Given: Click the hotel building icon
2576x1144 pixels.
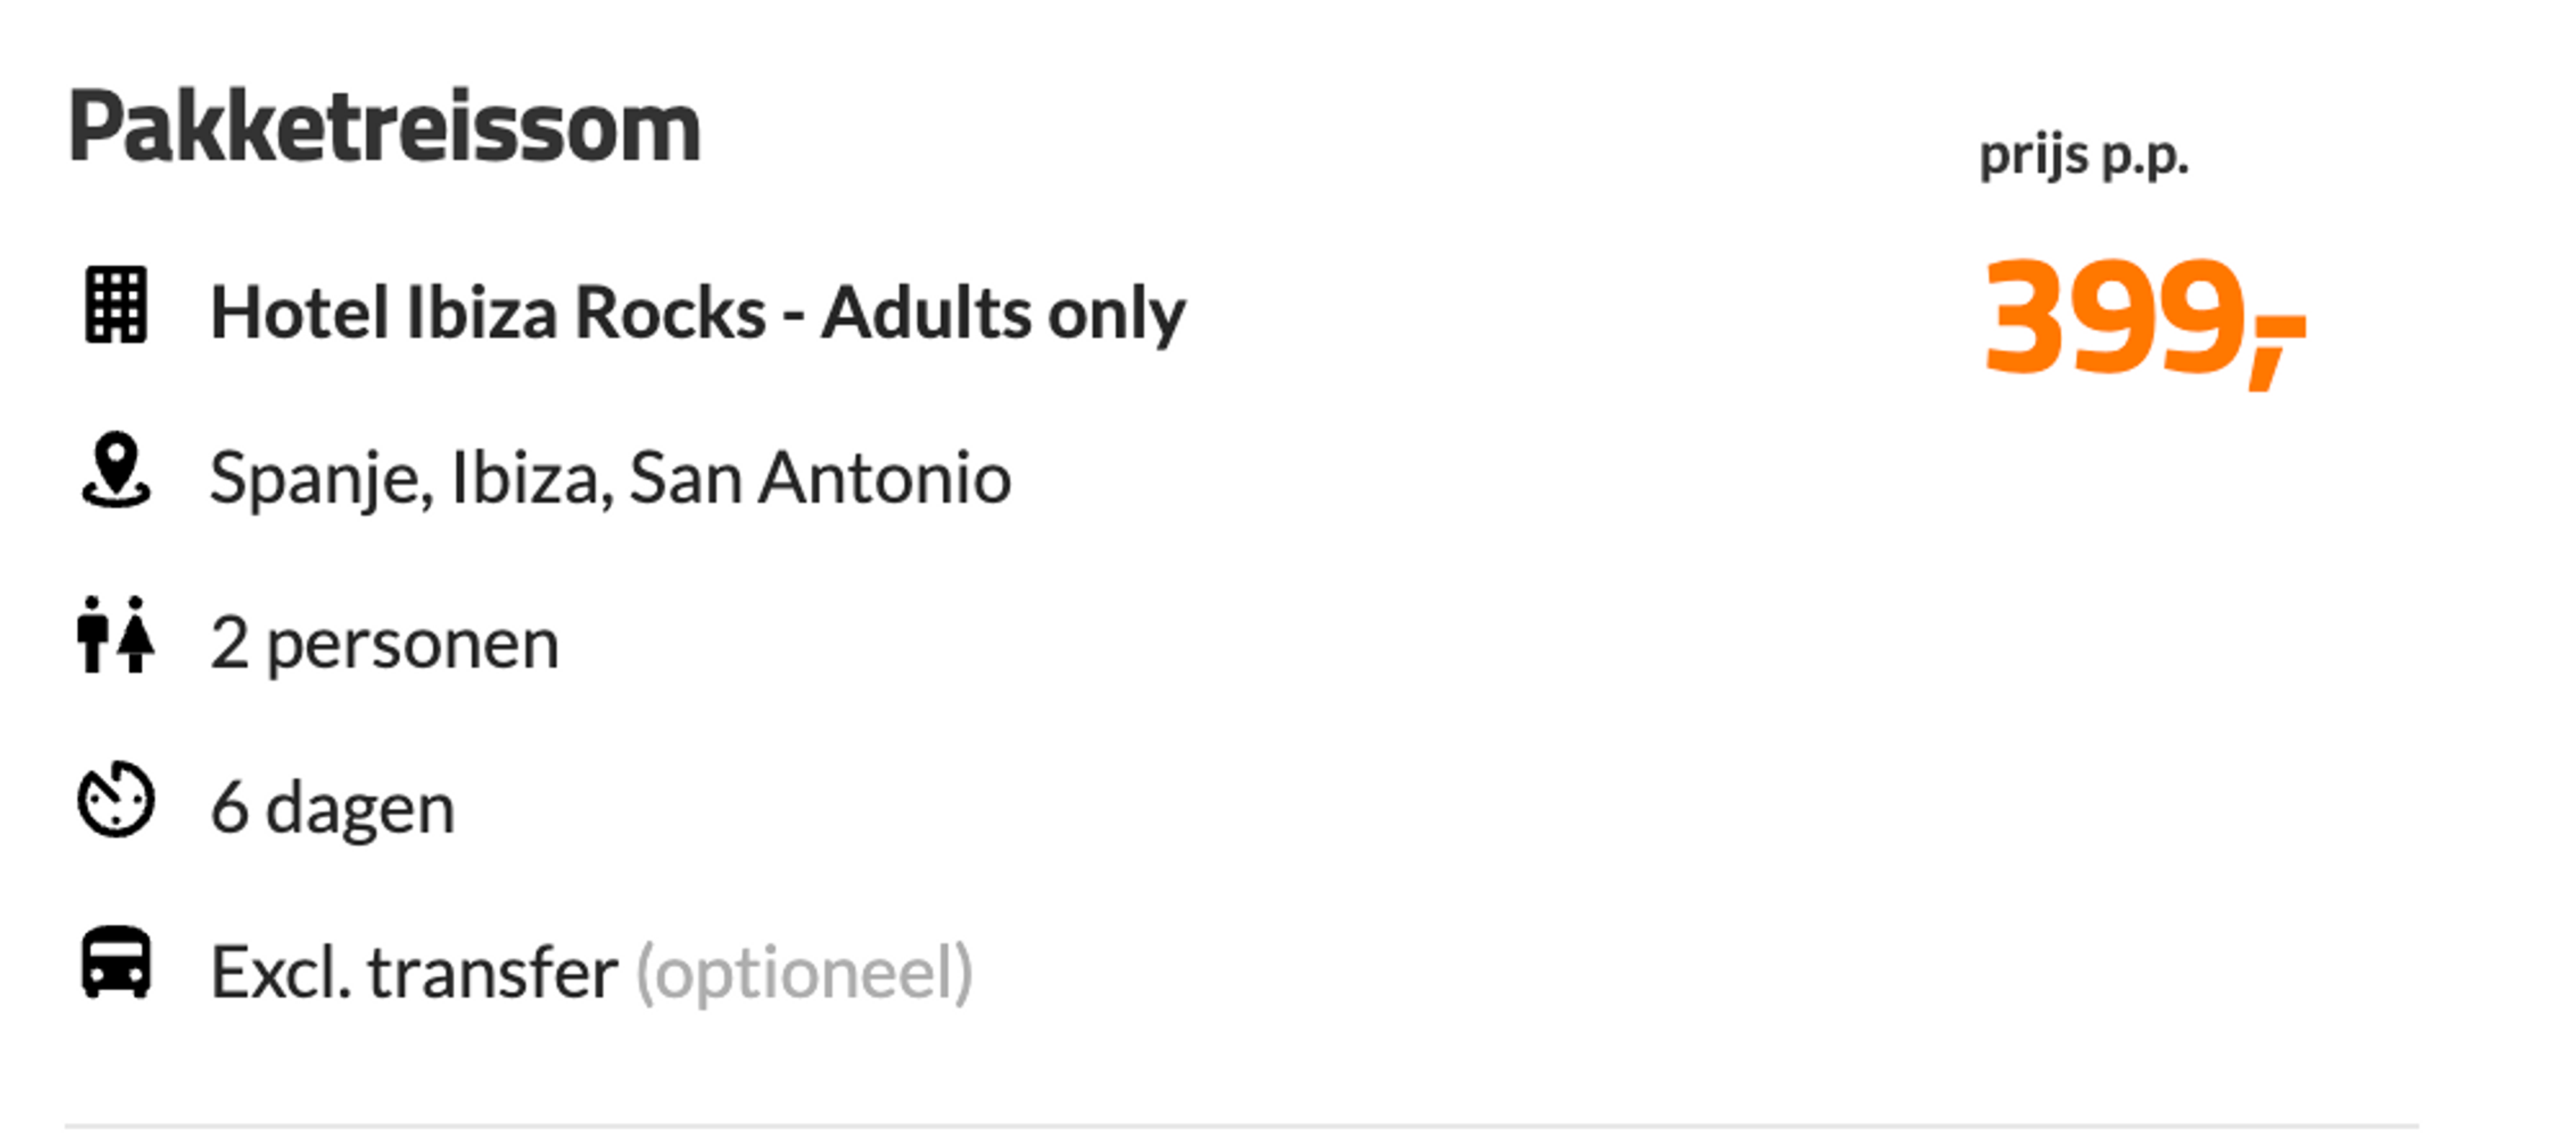Looking at the screenshot, I should tap(116, 305).
